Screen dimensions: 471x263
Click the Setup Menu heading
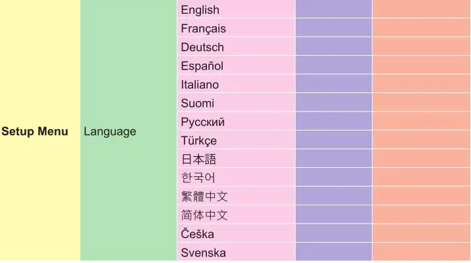[35, 131]
